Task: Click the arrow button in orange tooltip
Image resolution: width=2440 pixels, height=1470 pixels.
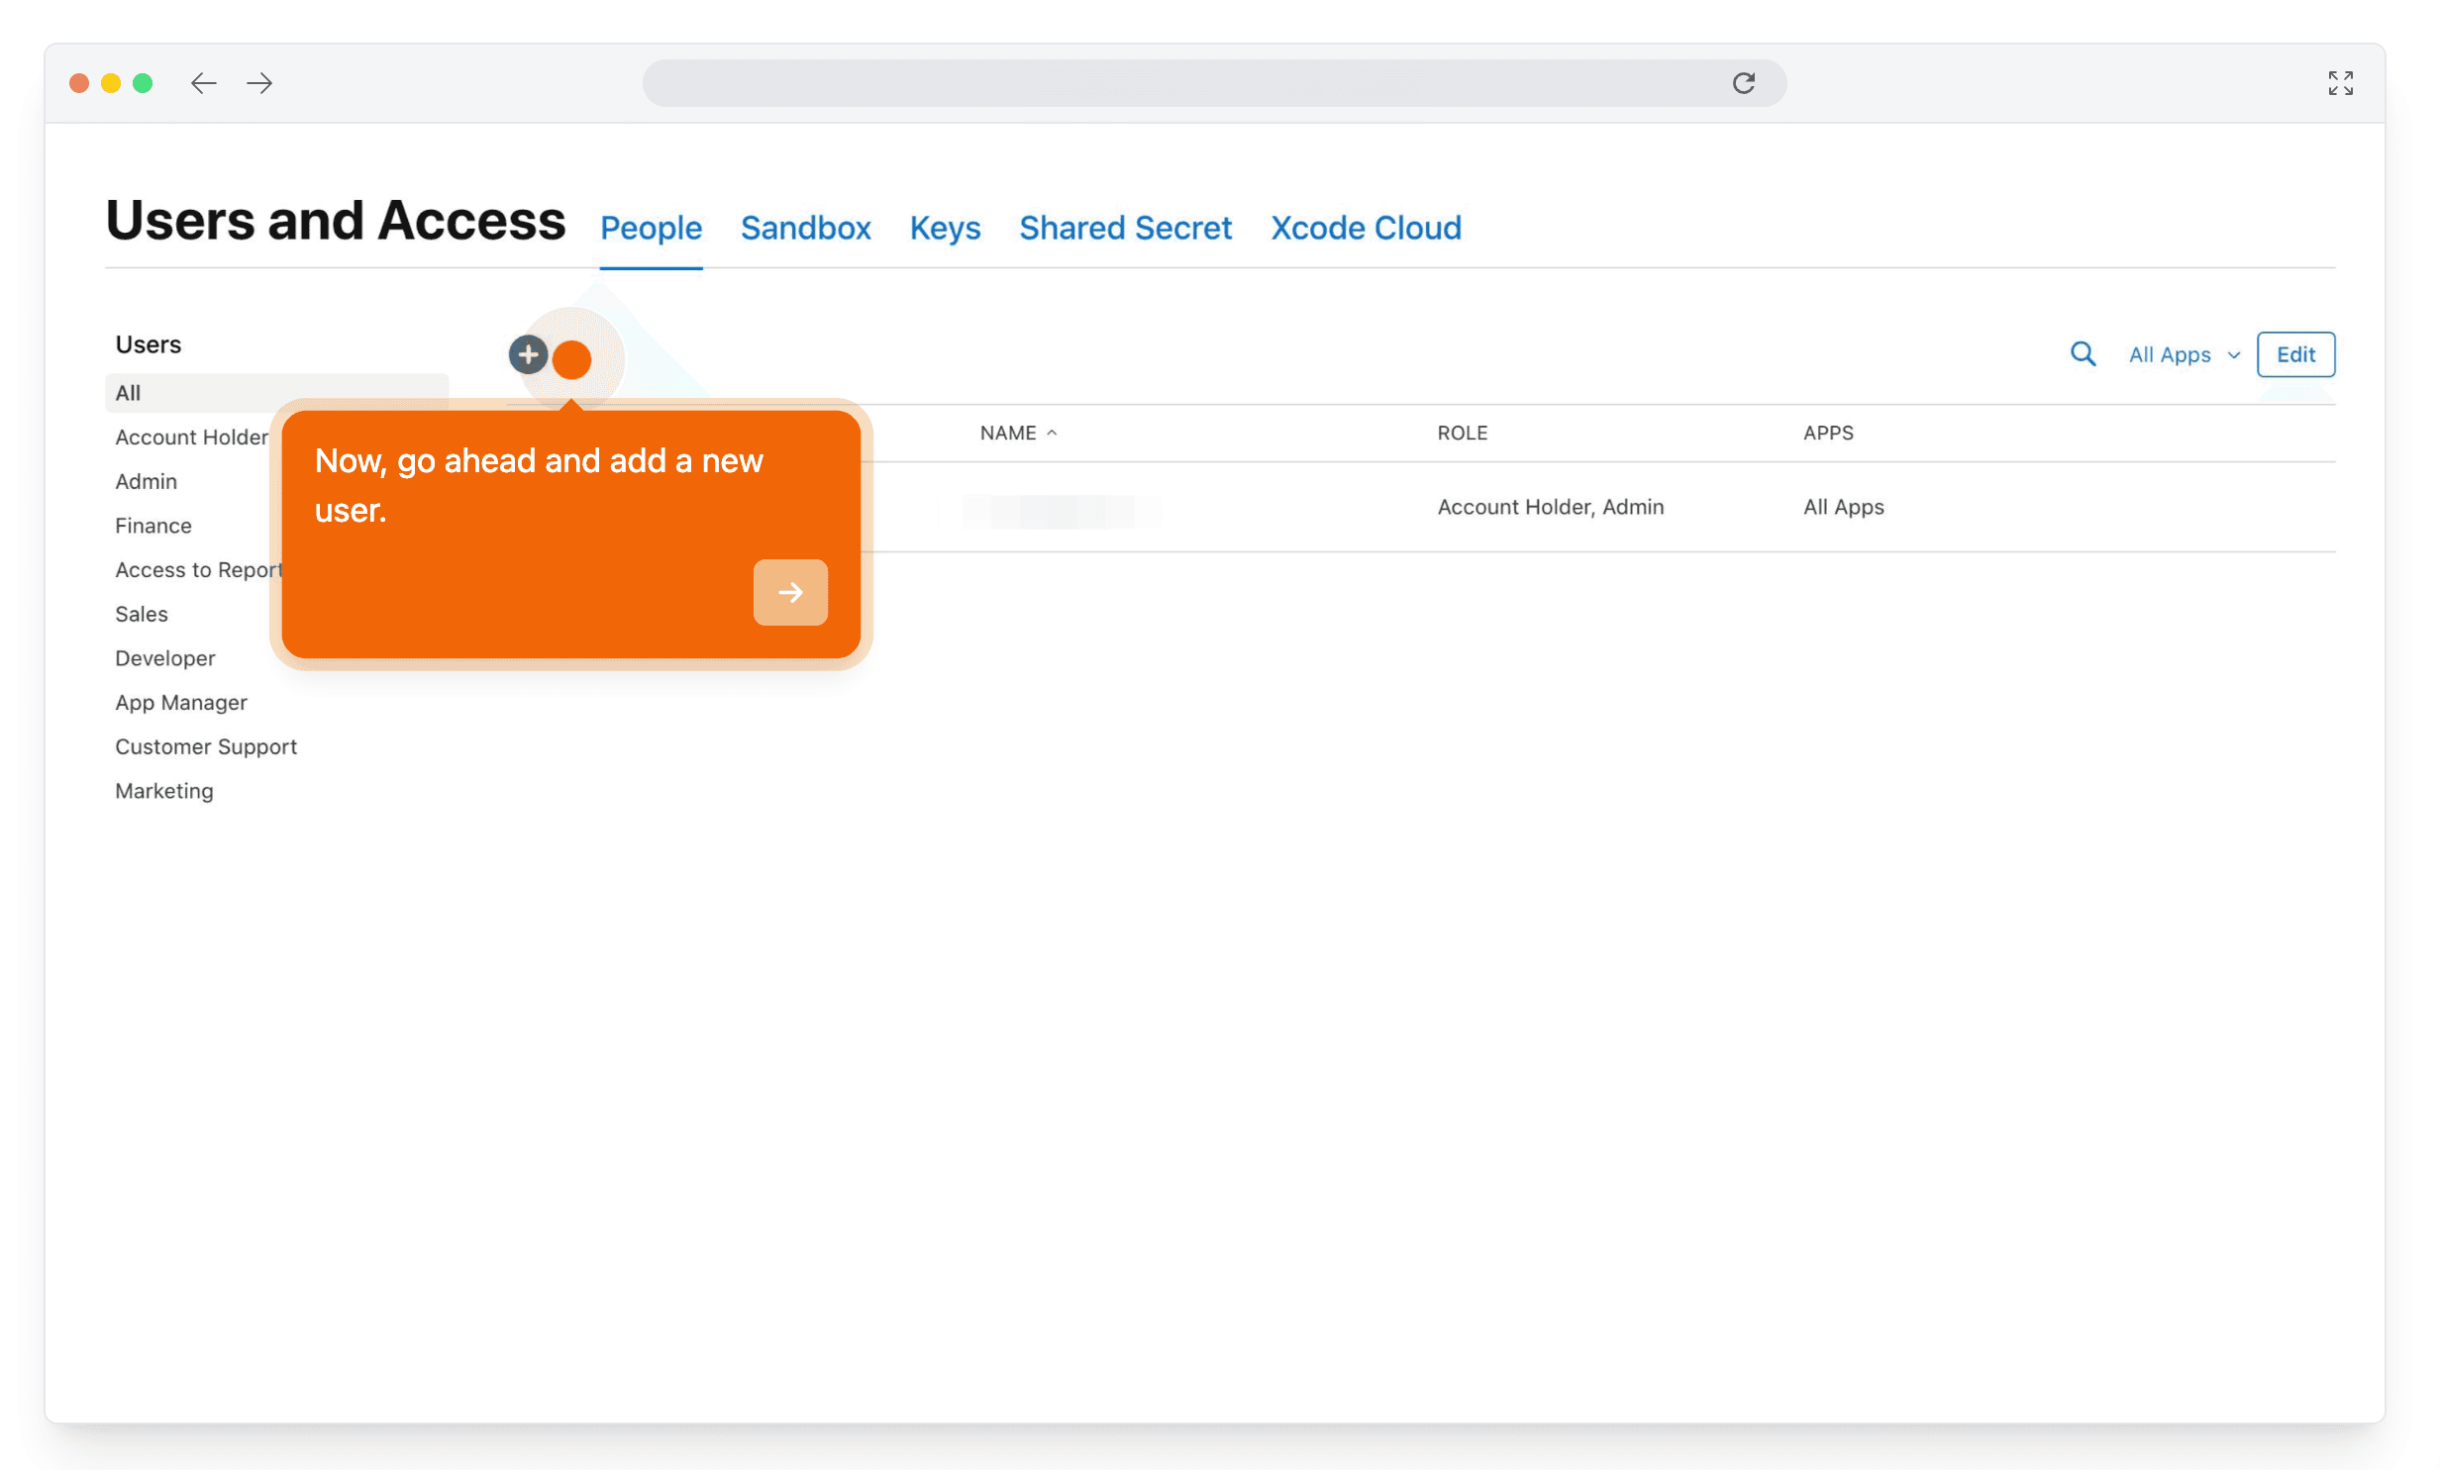Action: point(789,592)
